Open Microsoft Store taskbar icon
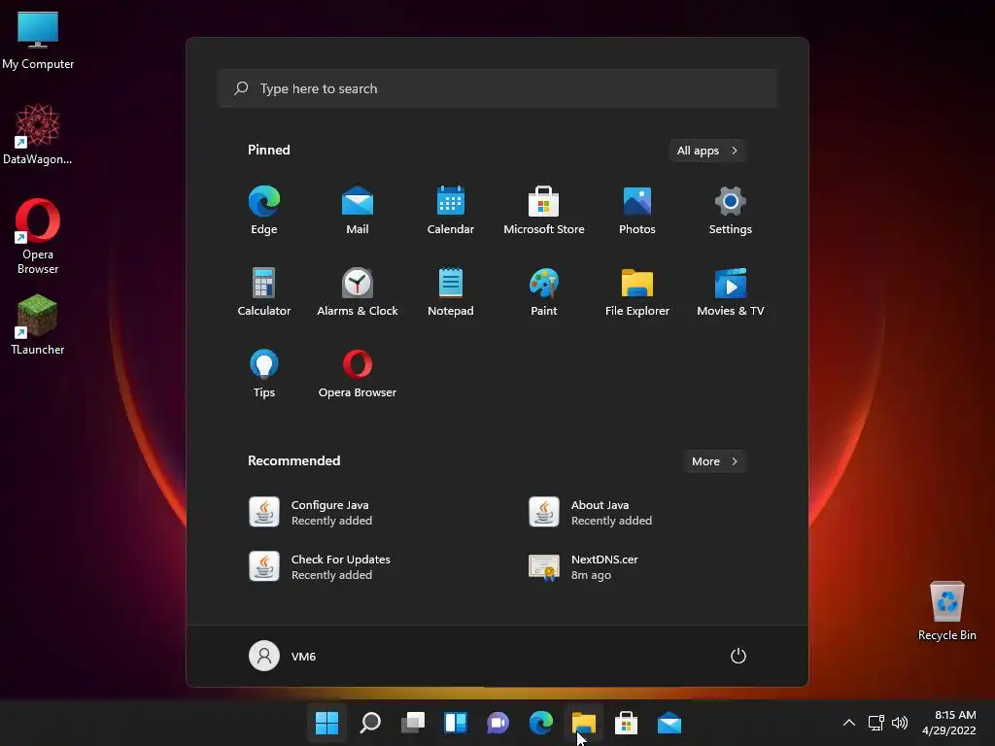Screen dimensions: 995x746 627,723
